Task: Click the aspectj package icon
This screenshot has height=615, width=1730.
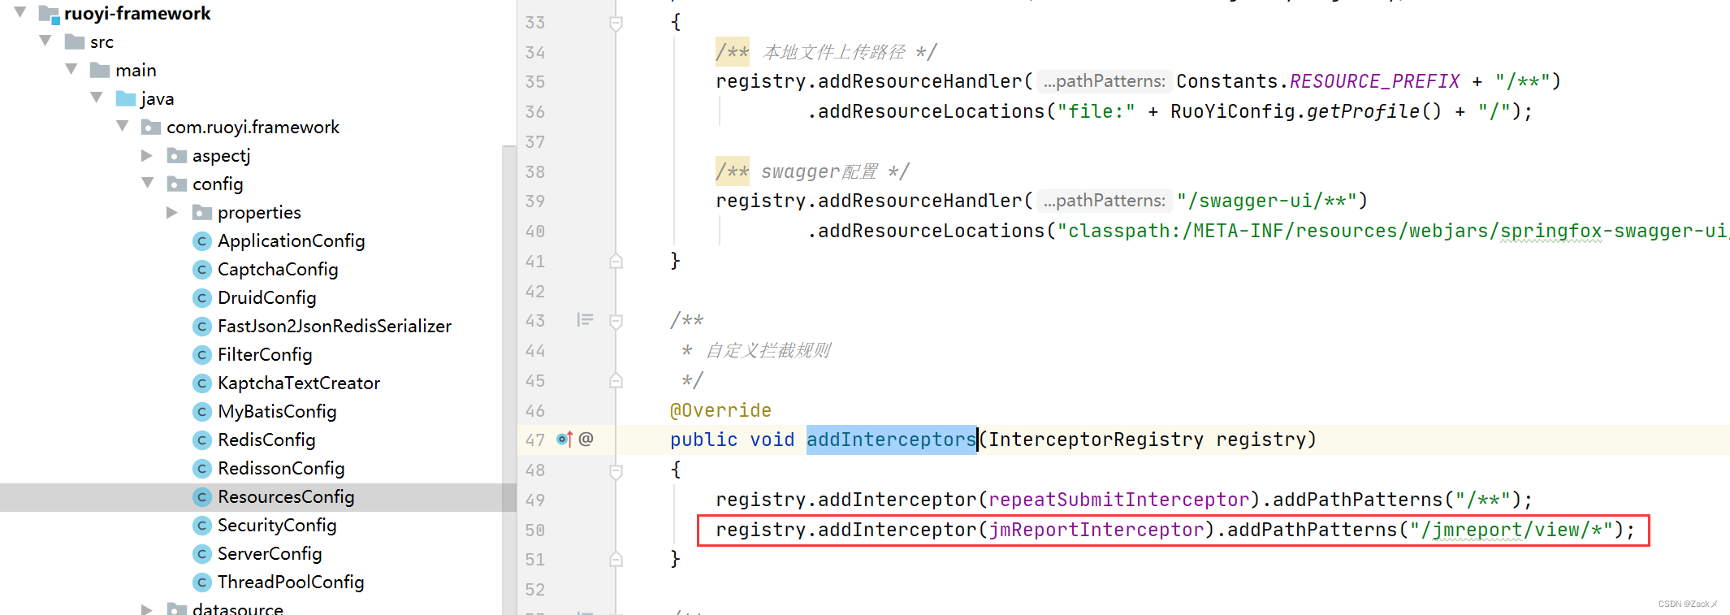Action: pos(177,155)
